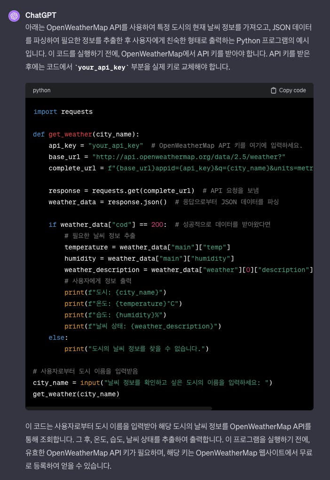
Task: Click the ChatGPT avatar logo icon
Action: tap(14, 16)
